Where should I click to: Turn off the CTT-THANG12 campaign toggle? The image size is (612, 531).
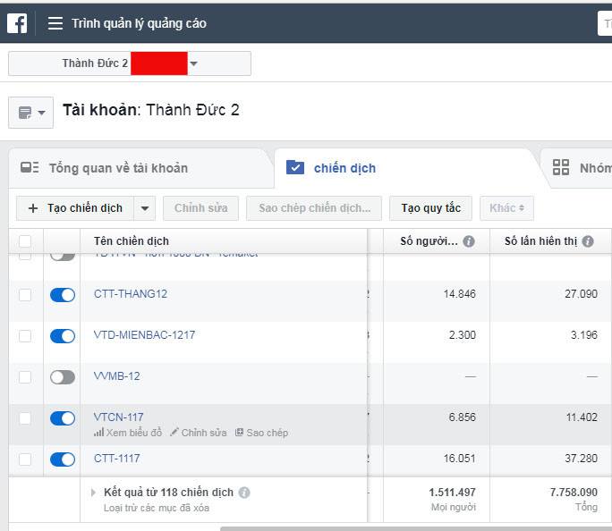[63, 295]
